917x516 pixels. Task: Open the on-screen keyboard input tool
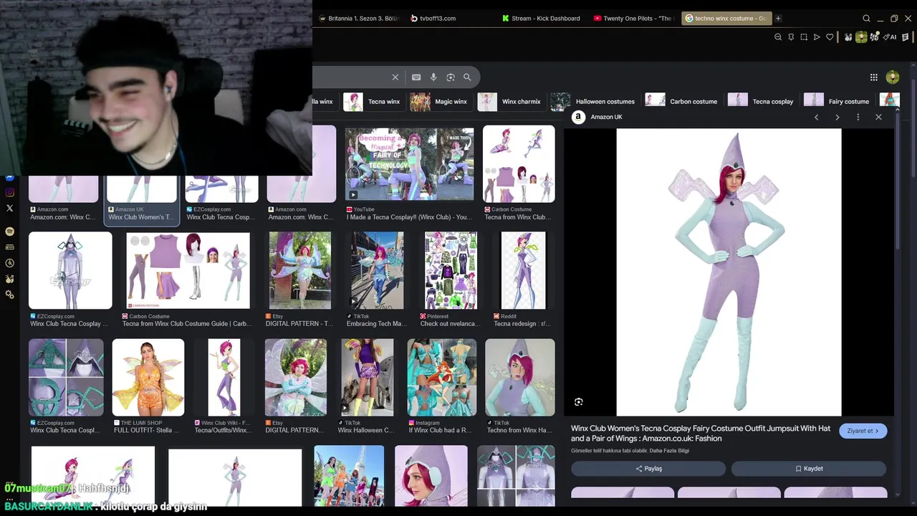tap(416, 77)
